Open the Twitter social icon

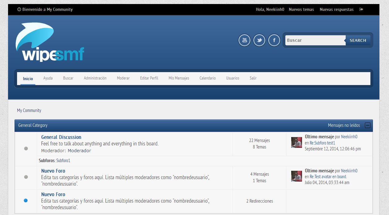(259, 40)
